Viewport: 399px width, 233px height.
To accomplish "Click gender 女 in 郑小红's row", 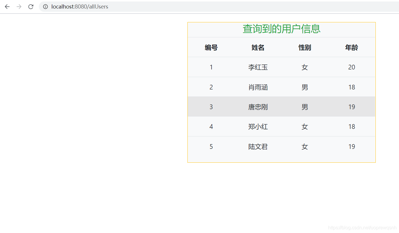I will [x=305, y=127].
